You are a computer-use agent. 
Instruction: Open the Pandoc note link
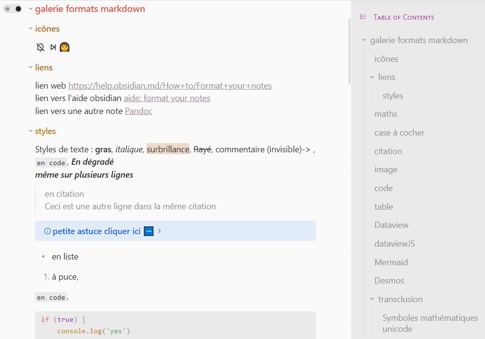click(x=138, y=111)
